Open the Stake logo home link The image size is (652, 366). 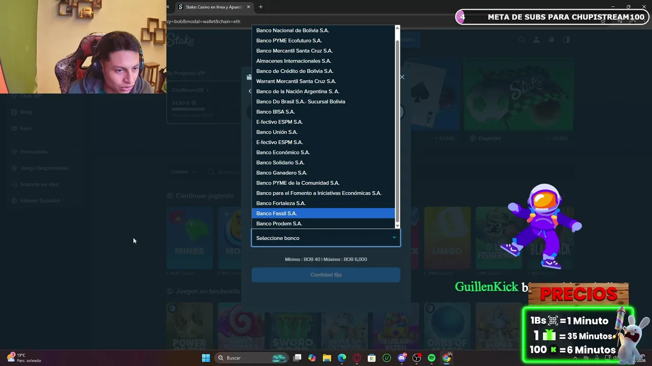(x=181, y=40)
